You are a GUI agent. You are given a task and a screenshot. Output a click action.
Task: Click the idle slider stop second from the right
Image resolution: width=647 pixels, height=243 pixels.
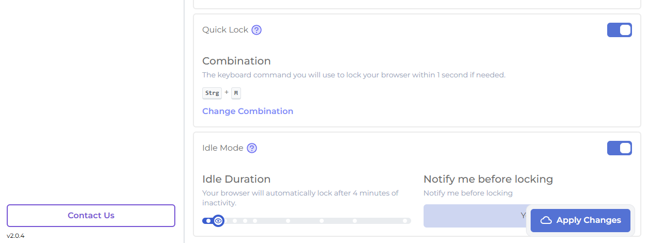[x=355, y=221]
